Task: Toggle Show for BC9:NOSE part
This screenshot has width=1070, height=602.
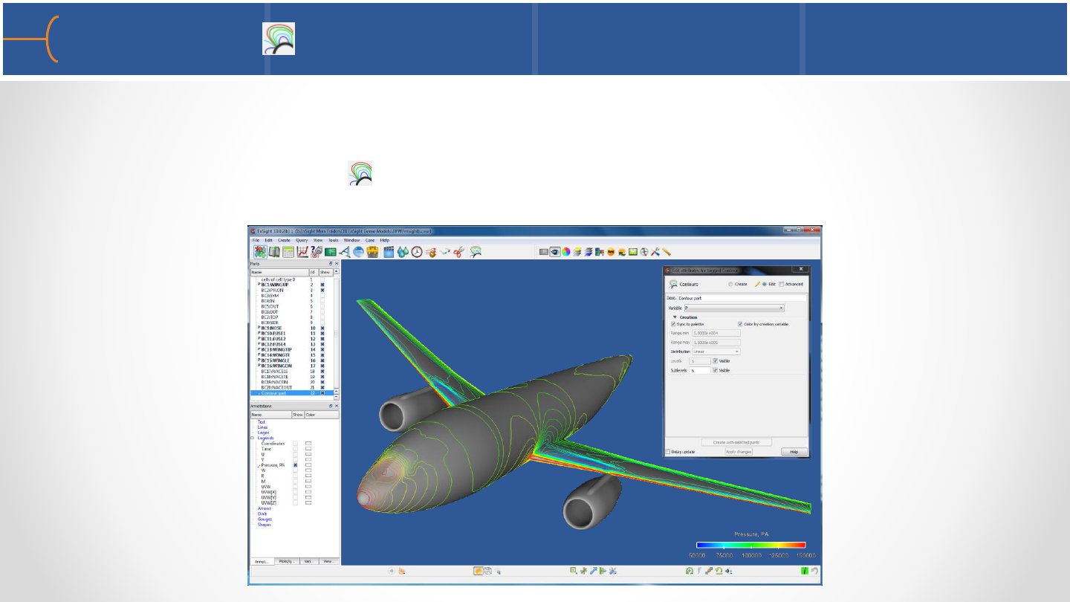Action: click(x=322, y=328)
